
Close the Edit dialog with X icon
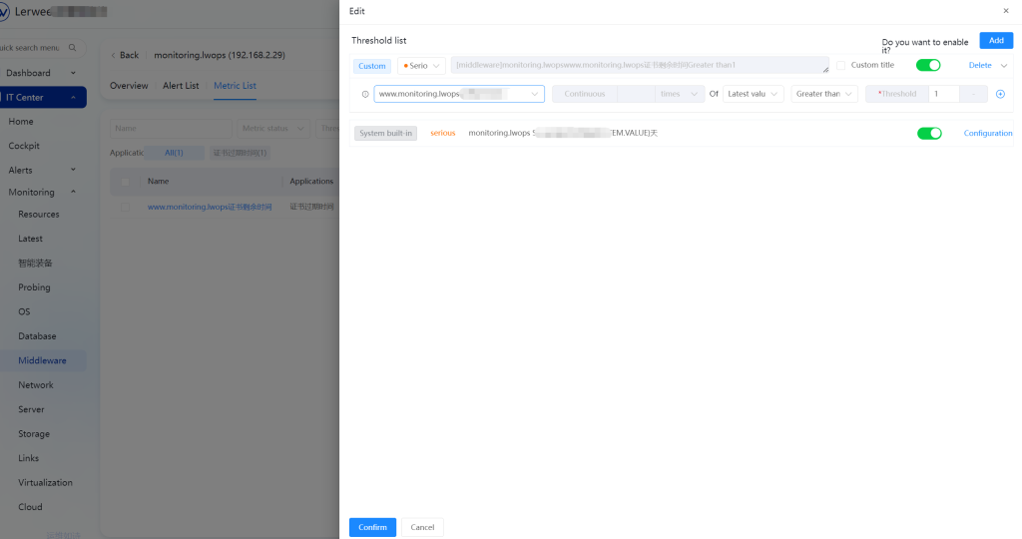pyautogui.click(x=1005, y=10)
